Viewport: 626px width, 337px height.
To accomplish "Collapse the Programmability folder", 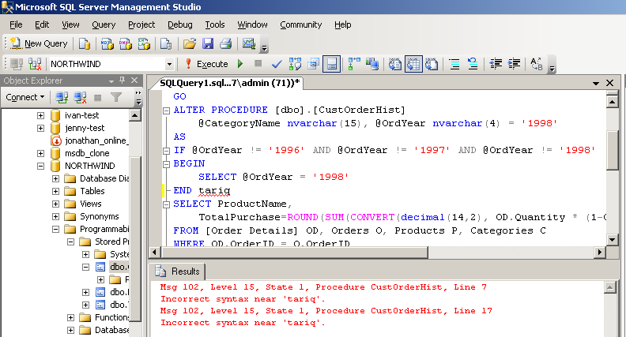I will pyautogui.click(x=55, y=229).
